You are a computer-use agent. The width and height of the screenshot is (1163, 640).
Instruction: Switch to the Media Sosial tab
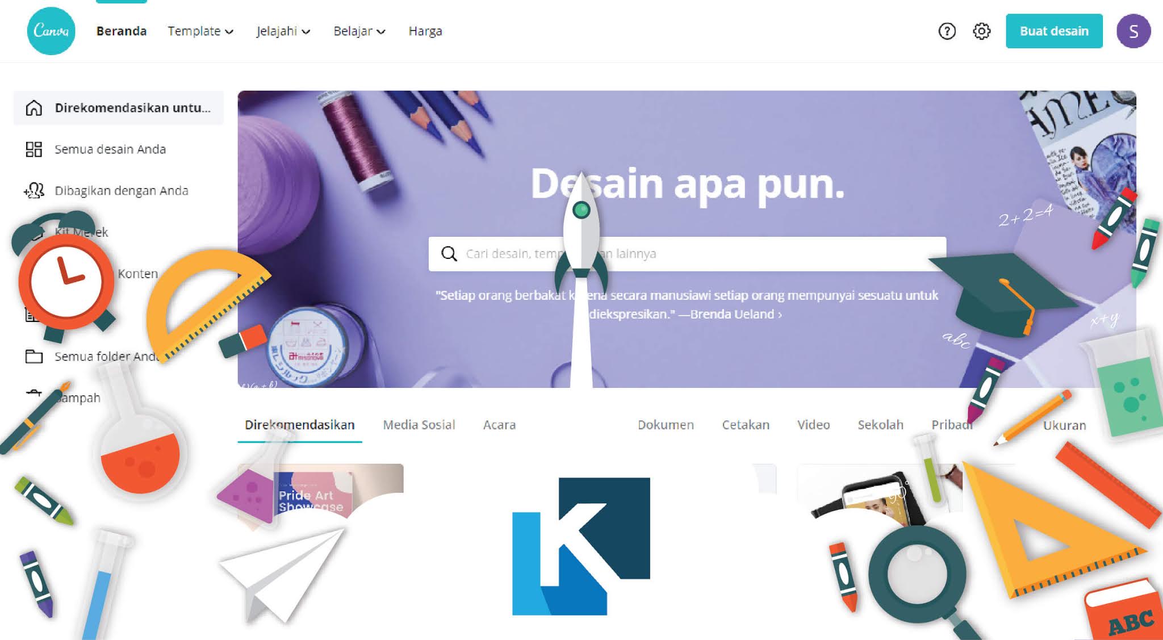pos(419,425)
